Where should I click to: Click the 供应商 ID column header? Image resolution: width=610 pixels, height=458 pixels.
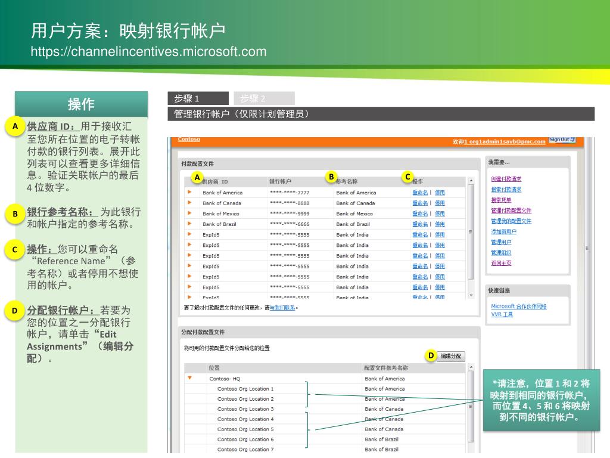(214, 181)
